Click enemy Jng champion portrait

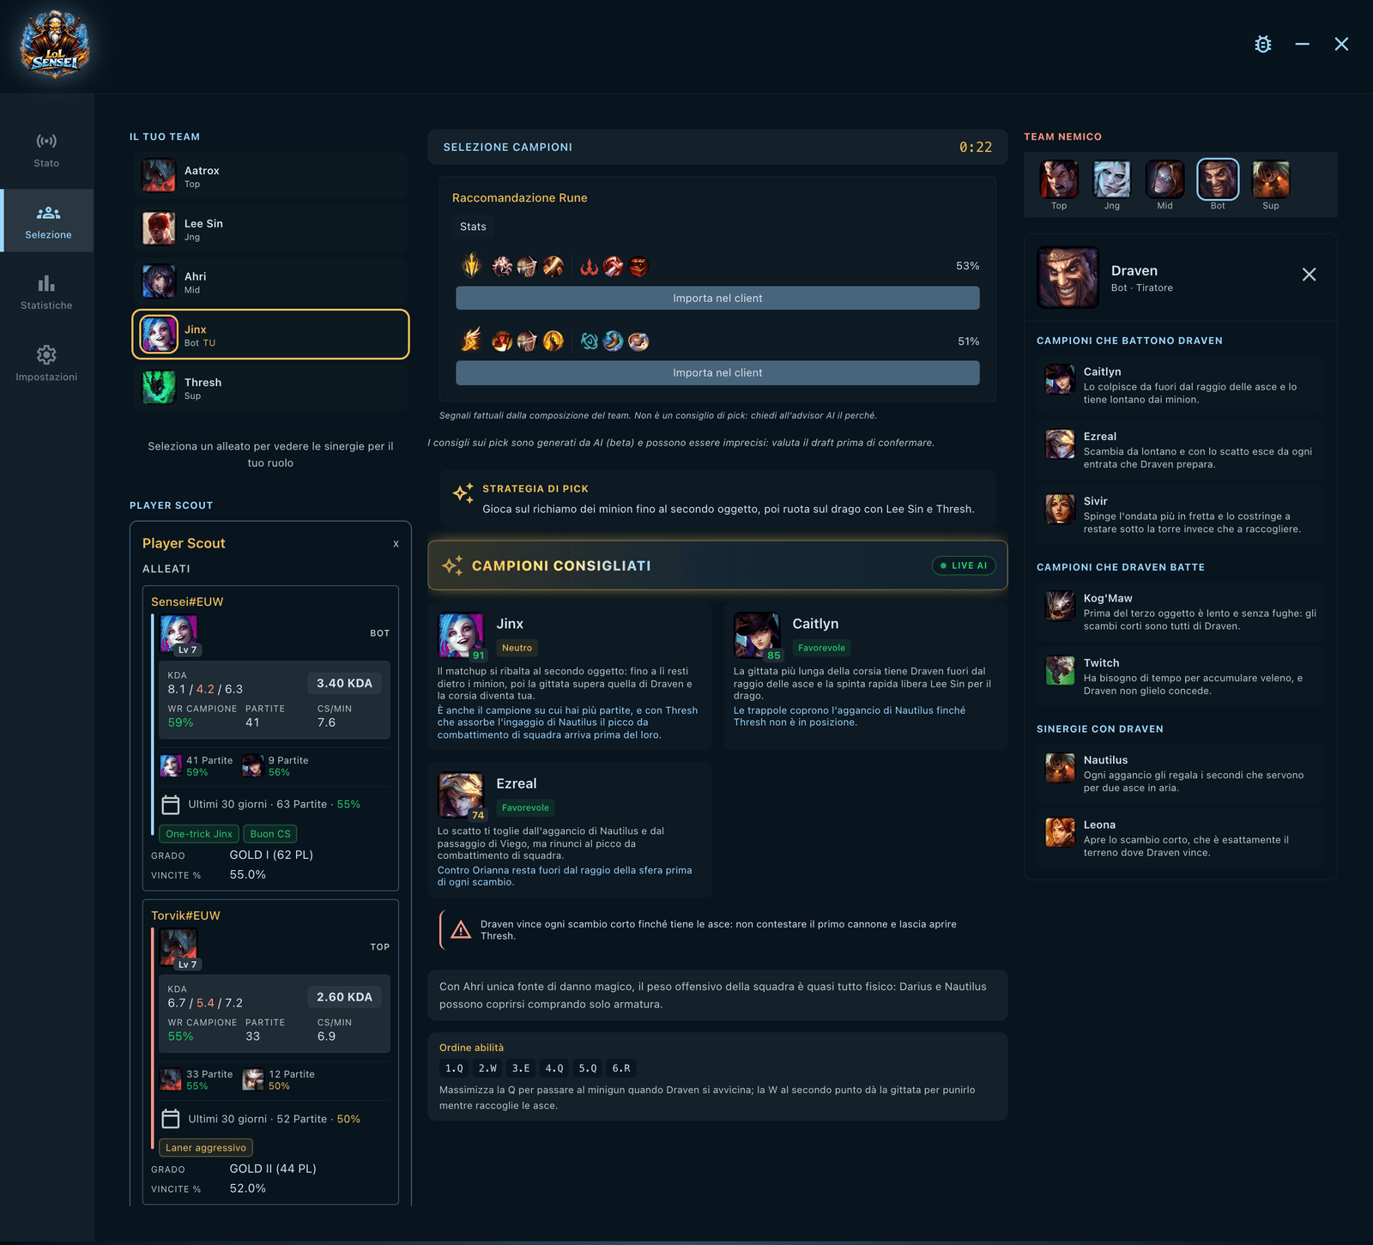tap(1112, 179)
